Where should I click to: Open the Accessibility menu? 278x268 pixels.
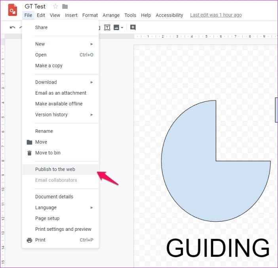169,15
